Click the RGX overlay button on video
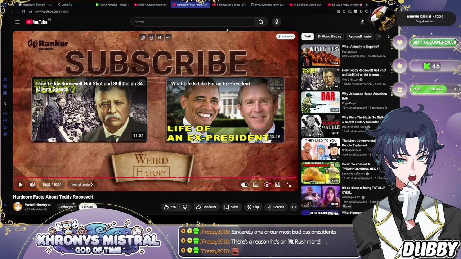The height and width of the screenshot is (259, 461). point(168,37)
